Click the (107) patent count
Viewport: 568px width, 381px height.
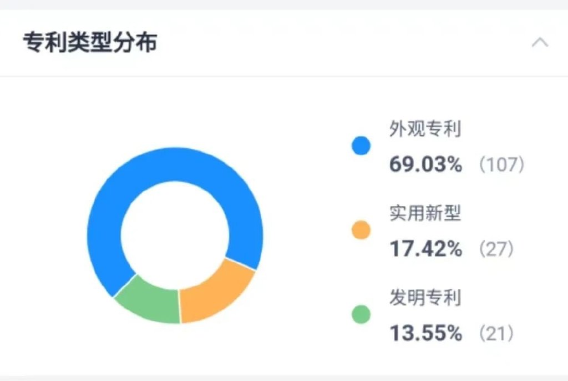click(501, 165)
